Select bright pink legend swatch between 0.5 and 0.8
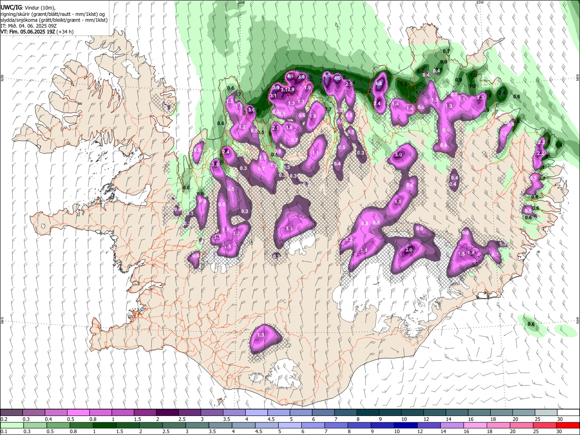580x435 pixels. tap(78, 413)
